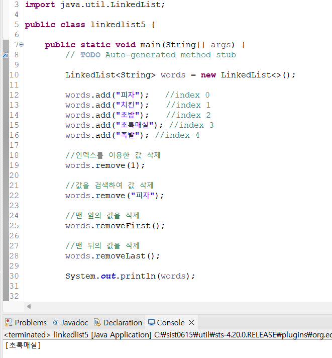Click line number 19 in the gutter

[14, 165]
